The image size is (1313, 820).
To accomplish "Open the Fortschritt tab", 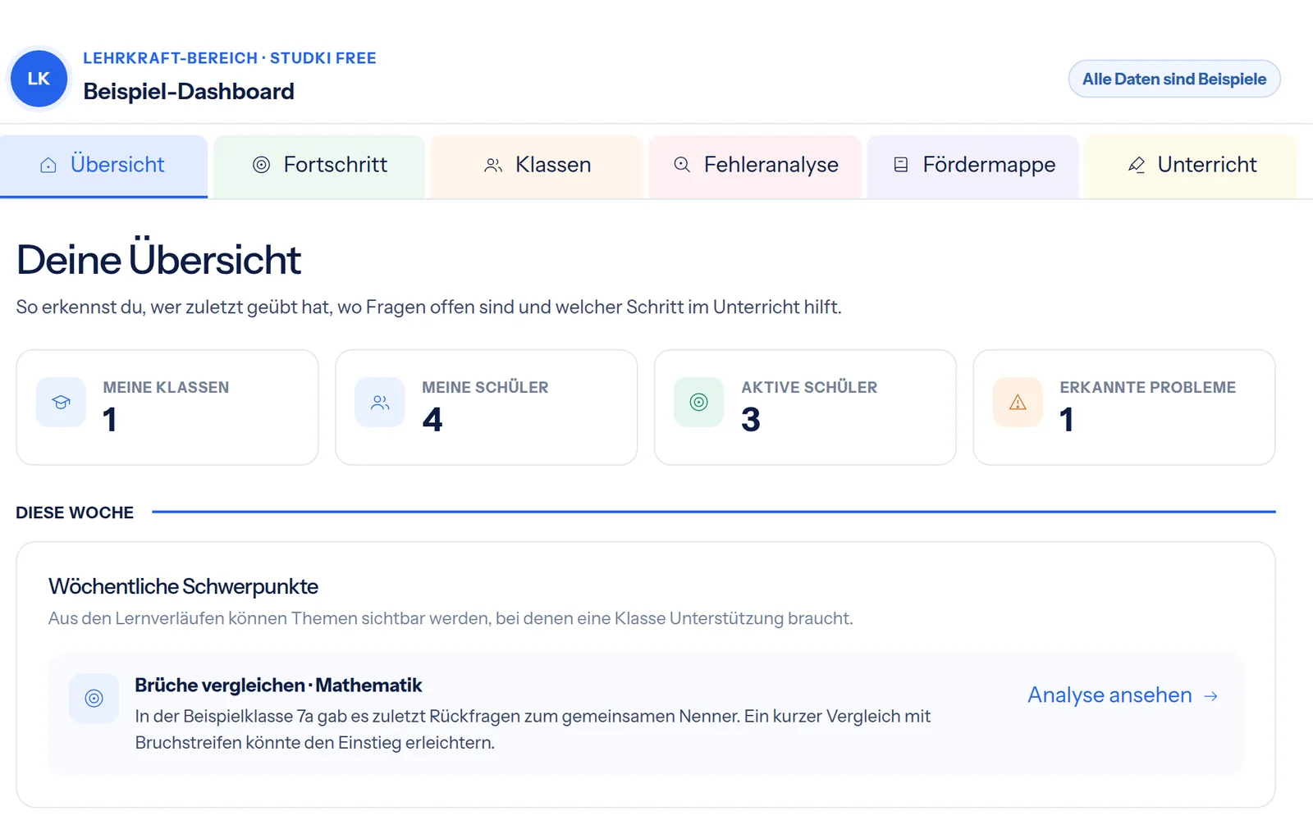I will click(x=318, y=166).
